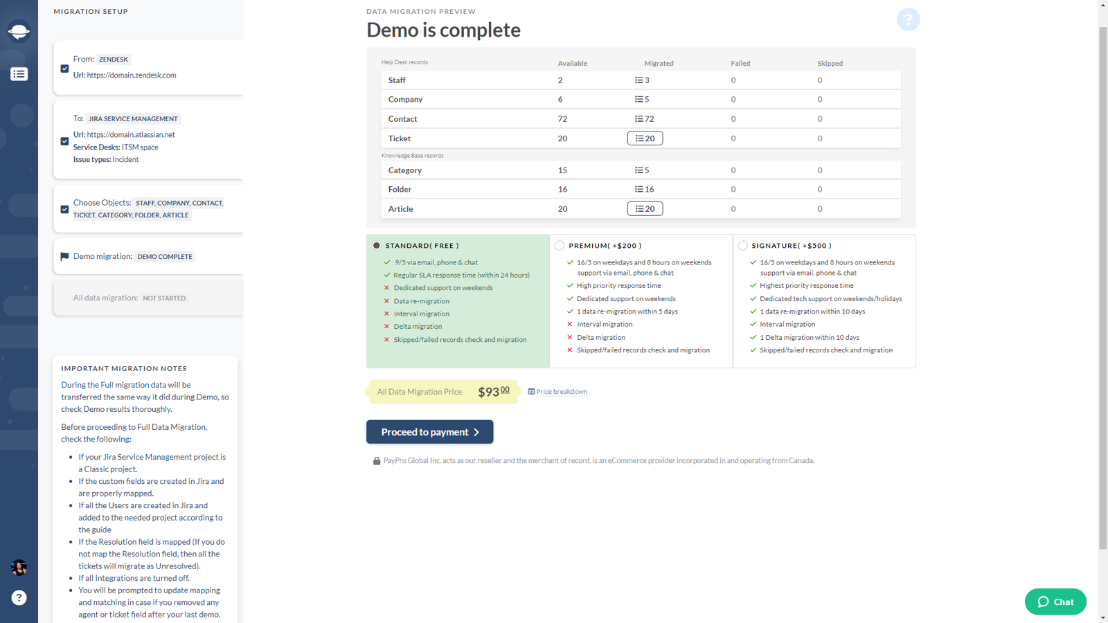Open the Chat support widget
The image size is (1108, 623).
[1055, 602]
